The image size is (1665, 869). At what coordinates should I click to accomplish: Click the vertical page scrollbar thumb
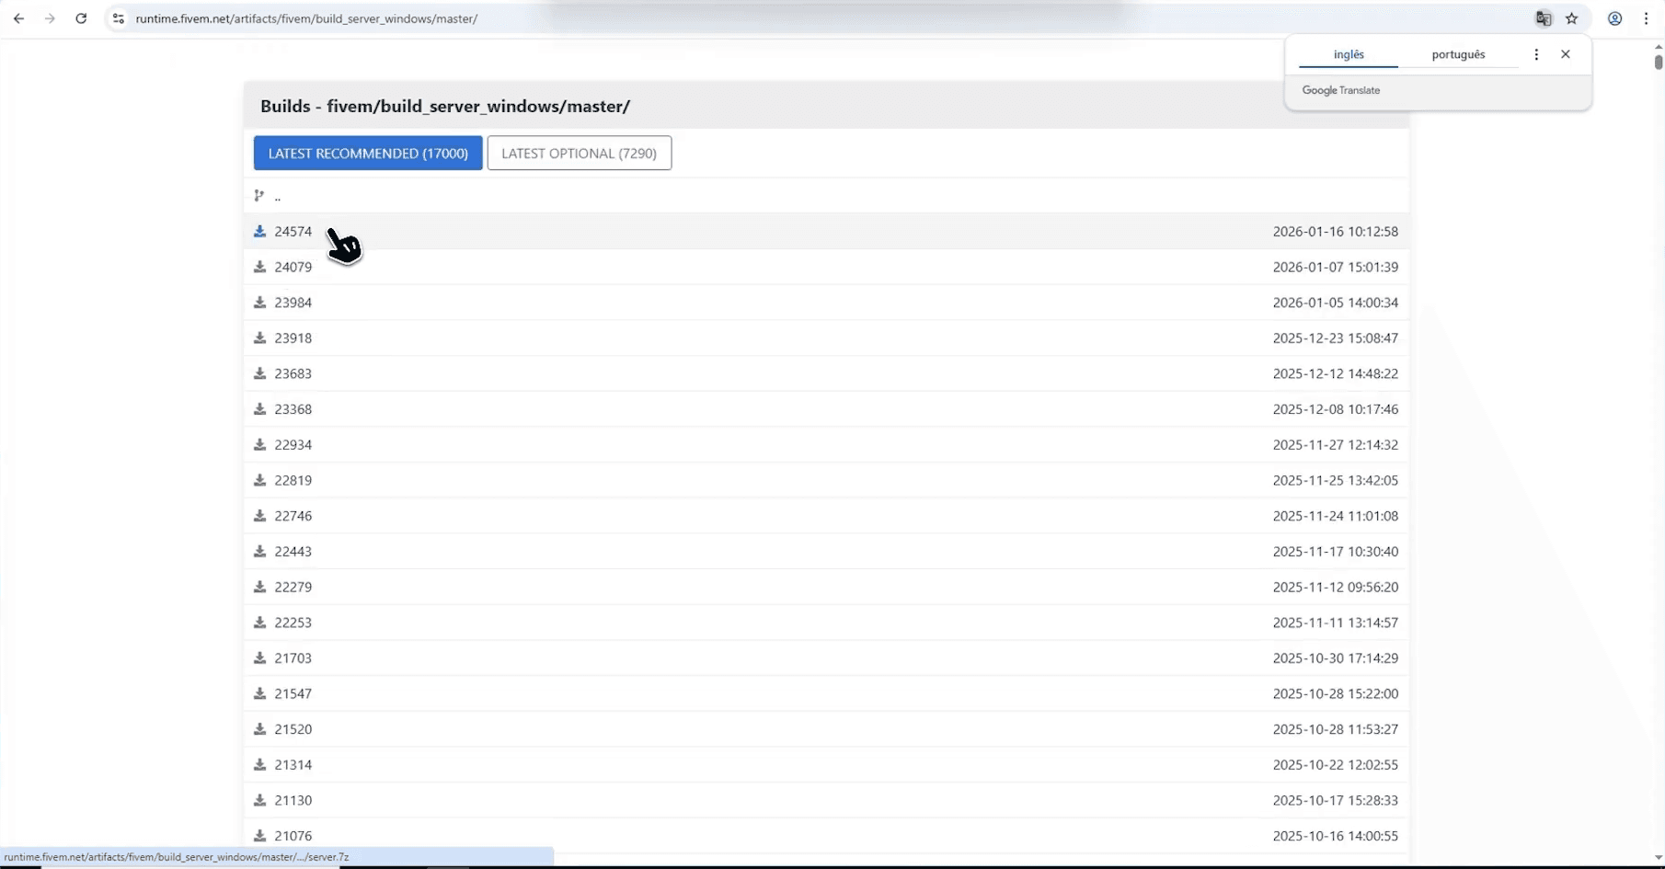(x=1658, y=62)
